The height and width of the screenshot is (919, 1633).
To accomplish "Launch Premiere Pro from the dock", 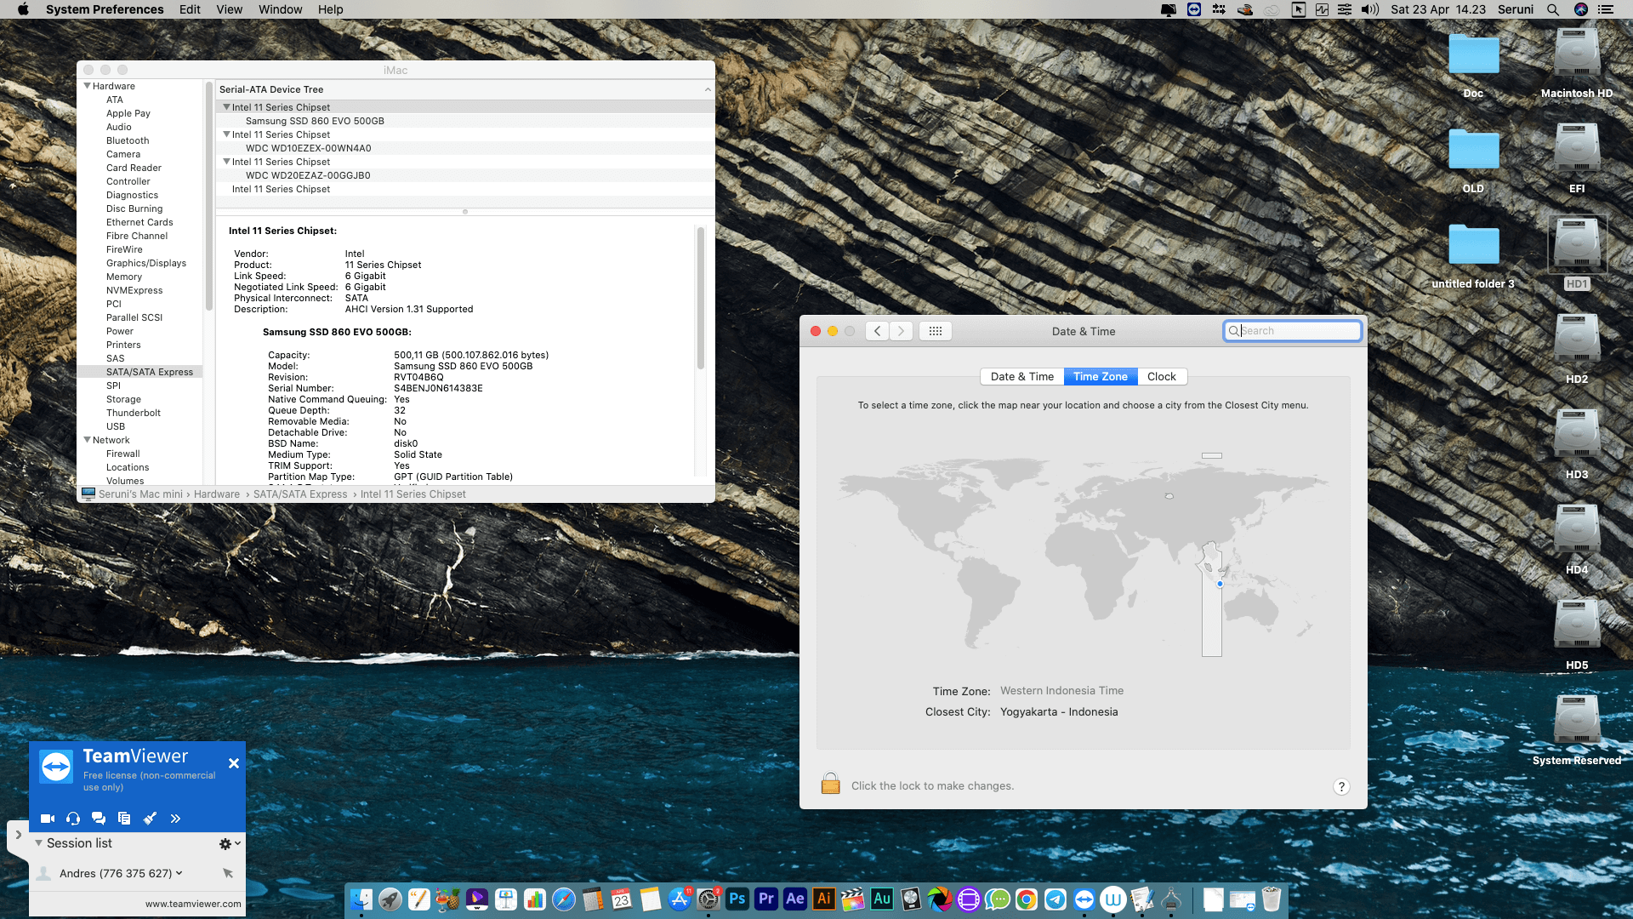I will click(766, 899).
